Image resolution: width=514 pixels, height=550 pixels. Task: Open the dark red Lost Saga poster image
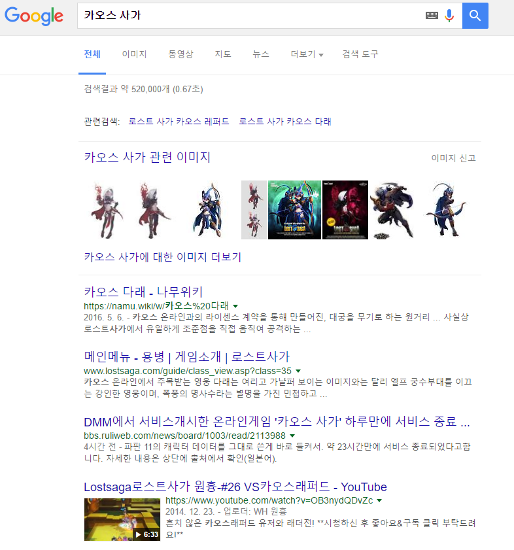point(345,209)
